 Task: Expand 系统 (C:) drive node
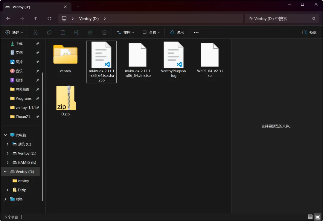coord(7,144)
